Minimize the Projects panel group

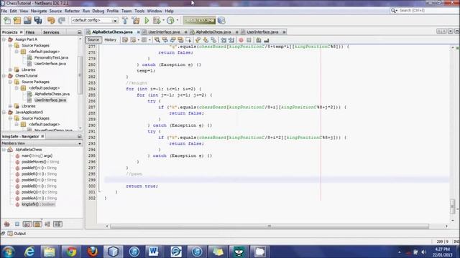pos(80,32)
